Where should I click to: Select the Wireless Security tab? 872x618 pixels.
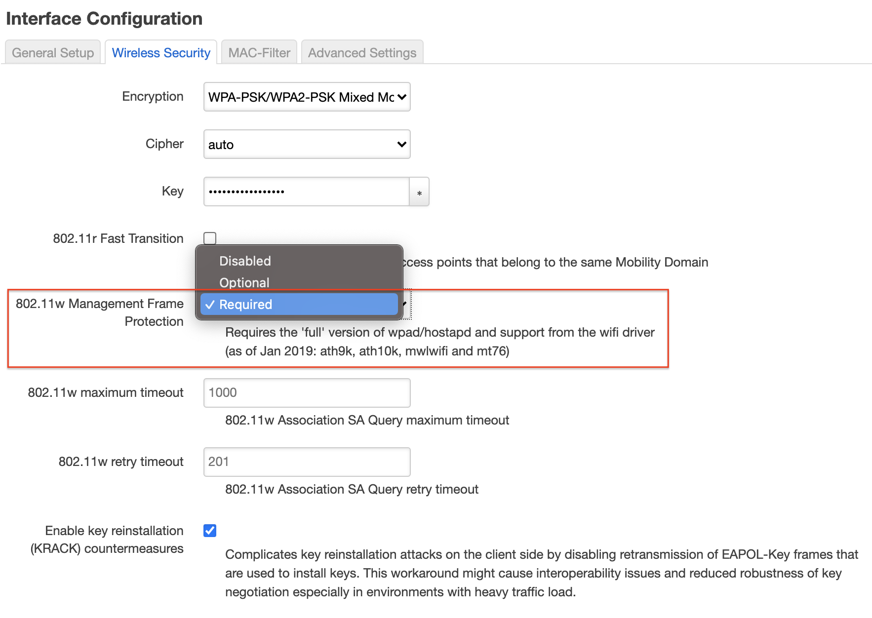[x=161, y=53]
